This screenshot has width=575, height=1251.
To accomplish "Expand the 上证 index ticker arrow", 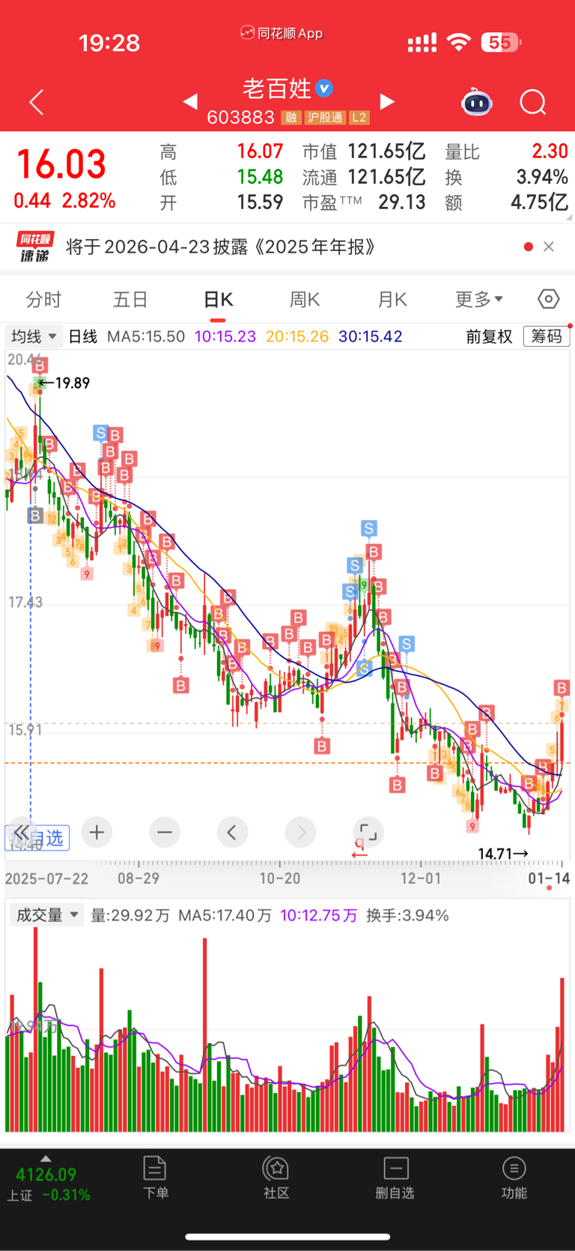I will point(46,1158).
